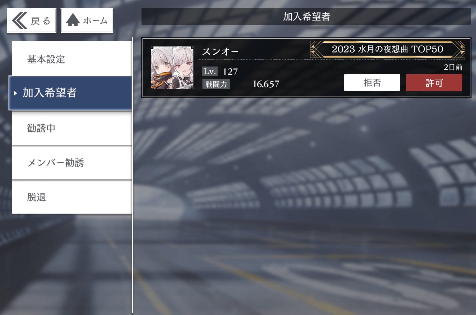Click the 戻る text to go back
The width and height of the screenshot is (476, 315).
coord(41,21)
